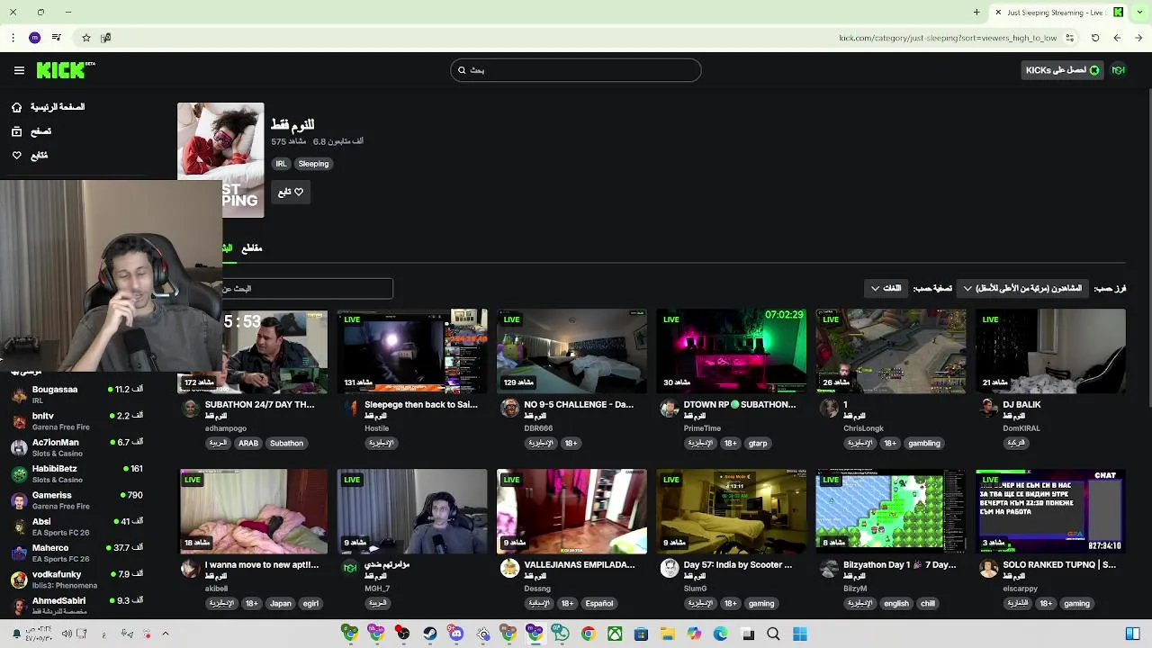Bookmark this page with the star icon
The height and width of the screenshot is (648, 1152).
[86, 38]
